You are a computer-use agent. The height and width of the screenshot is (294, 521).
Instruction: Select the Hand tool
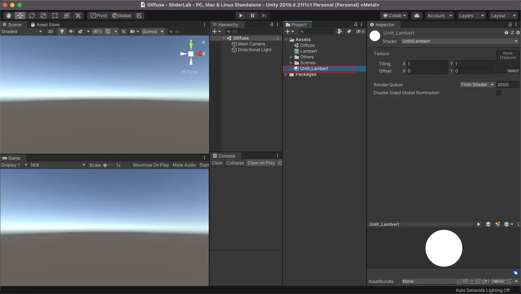pos(9,15)
